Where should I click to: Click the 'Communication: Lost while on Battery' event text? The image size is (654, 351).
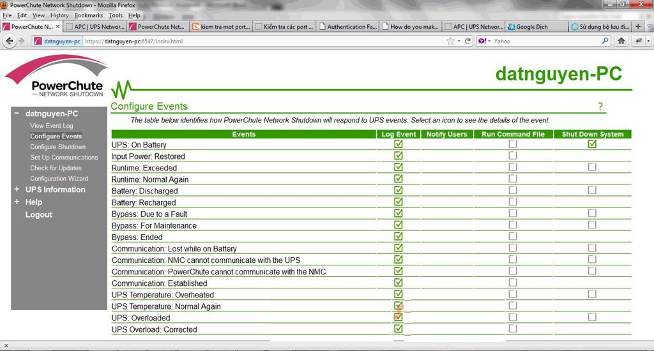pyautogui.click(x=174, y=248)
